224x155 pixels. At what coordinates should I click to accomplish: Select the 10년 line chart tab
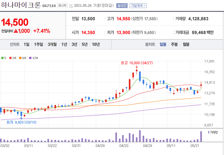point(96,44)
